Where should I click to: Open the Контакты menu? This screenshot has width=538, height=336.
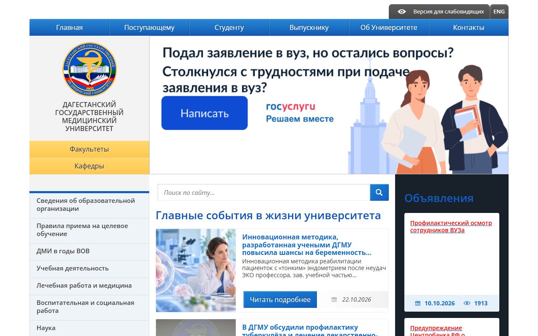[x=469, y=27]
